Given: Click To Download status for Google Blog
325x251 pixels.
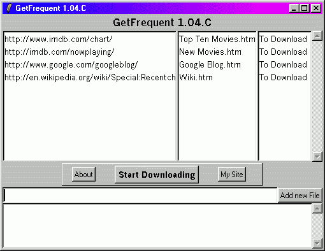Looking at the screenshot, I should [285, 65].
